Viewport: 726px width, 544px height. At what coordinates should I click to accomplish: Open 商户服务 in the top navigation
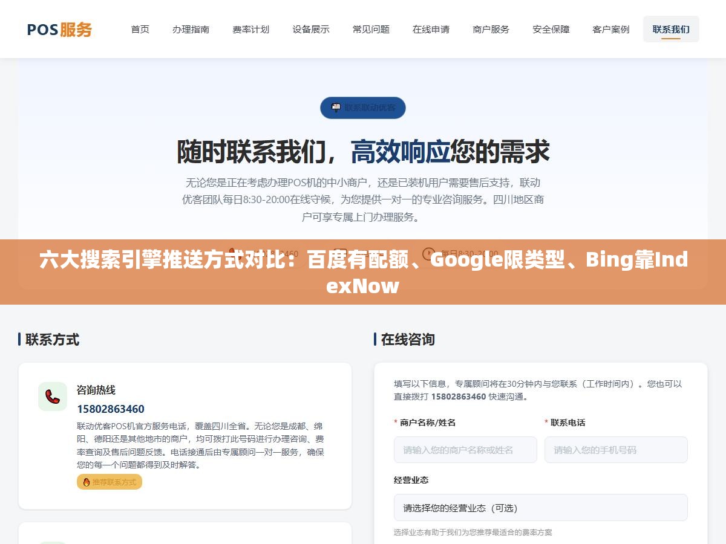491,29
